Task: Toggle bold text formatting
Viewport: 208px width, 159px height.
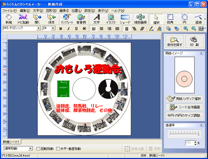Action: tap(60, 28)
